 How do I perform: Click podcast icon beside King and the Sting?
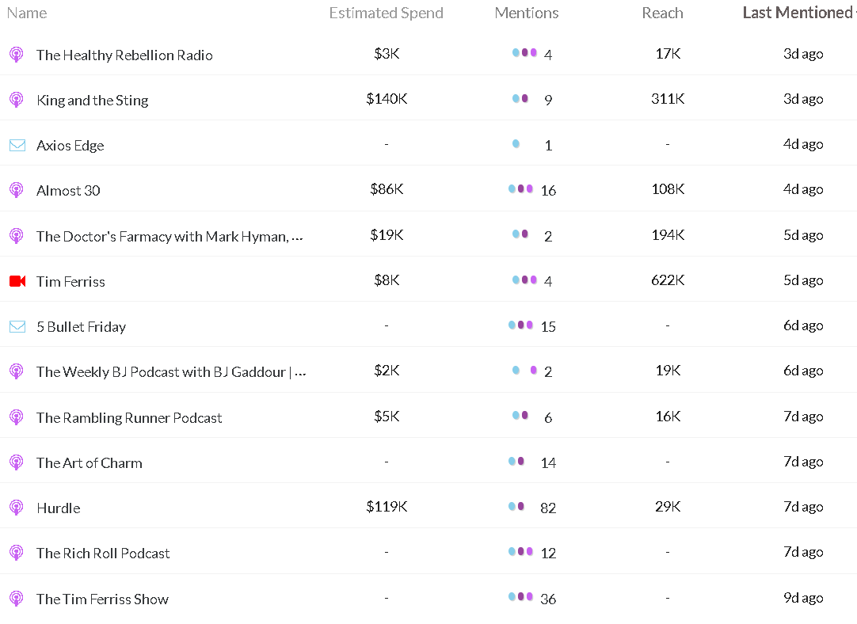click(x=17, y=100)
